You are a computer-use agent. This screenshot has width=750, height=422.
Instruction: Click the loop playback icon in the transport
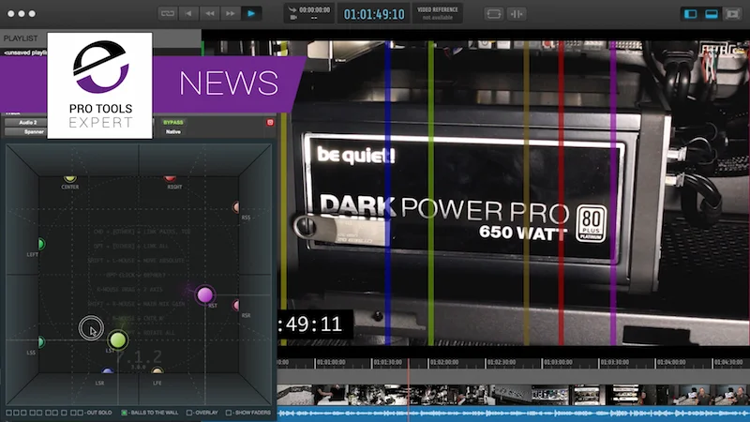[168, 13]
